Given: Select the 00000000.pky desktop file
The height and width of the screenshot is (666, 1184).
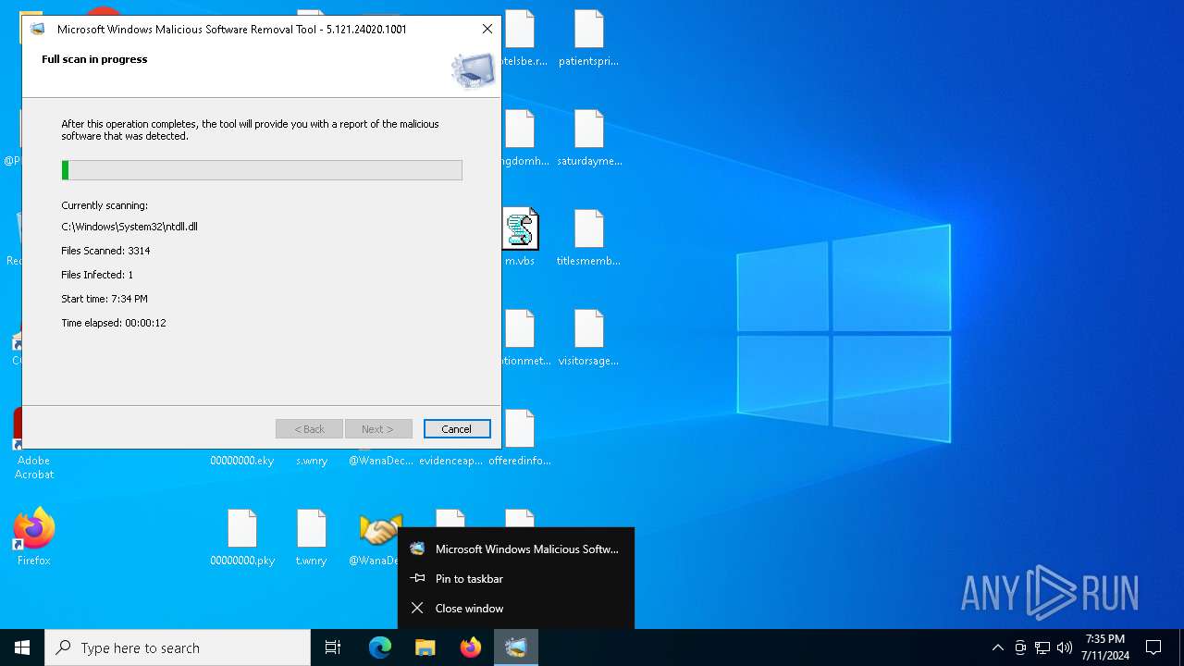Looking at the screenshot, I should pos(242,538).
